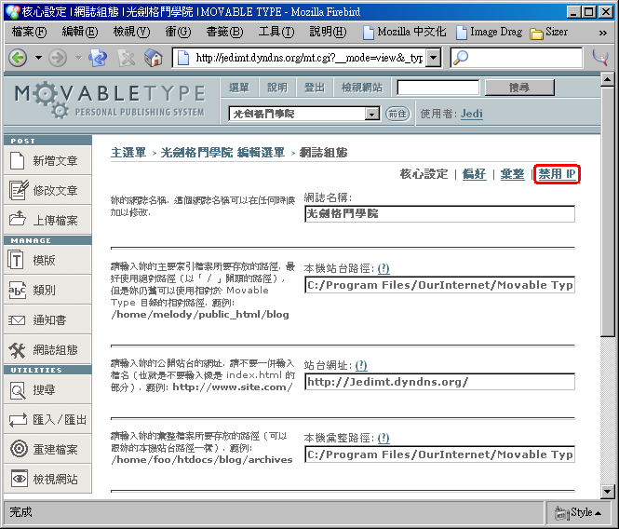Go to the Home page icon
The width and height of the screenshot is (619, 529).
(x=154, y=58)
